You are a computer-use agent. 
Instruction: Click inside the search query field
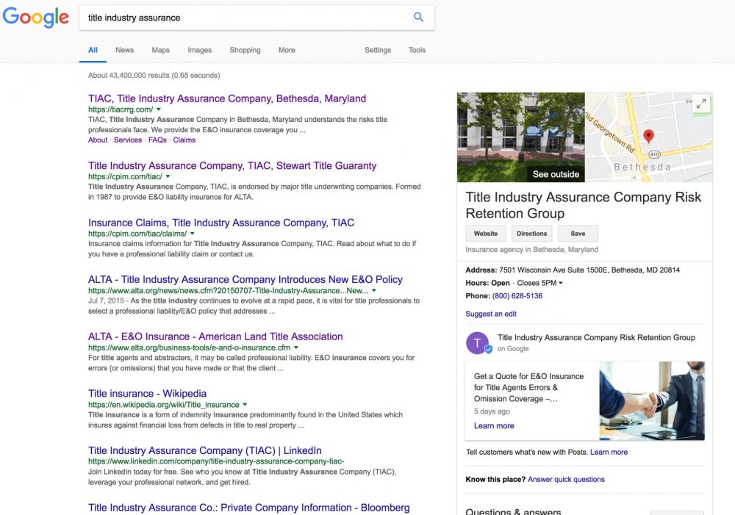coord(220,17)
